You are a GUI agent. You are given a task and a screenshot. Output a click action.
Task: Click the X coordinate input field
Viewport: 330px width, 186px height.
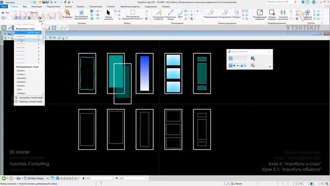click(x=99, y=178)
